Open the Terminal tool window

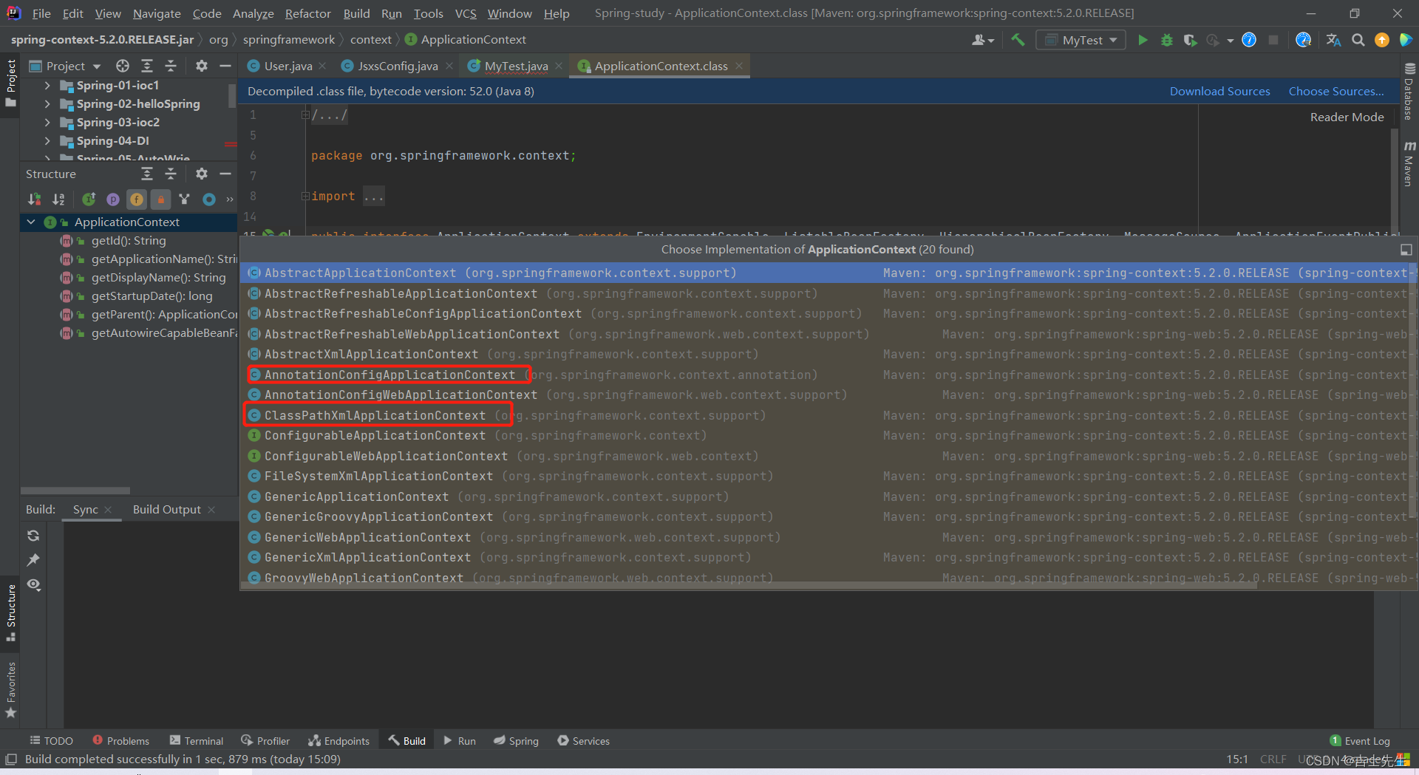coord(196,740)
